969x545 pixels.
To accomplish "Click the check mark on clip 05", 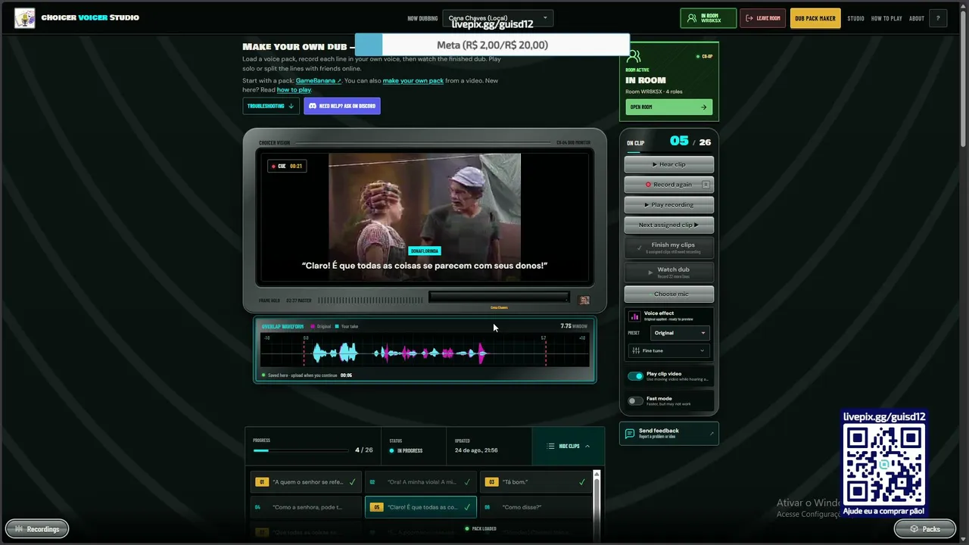I will 467,507.
